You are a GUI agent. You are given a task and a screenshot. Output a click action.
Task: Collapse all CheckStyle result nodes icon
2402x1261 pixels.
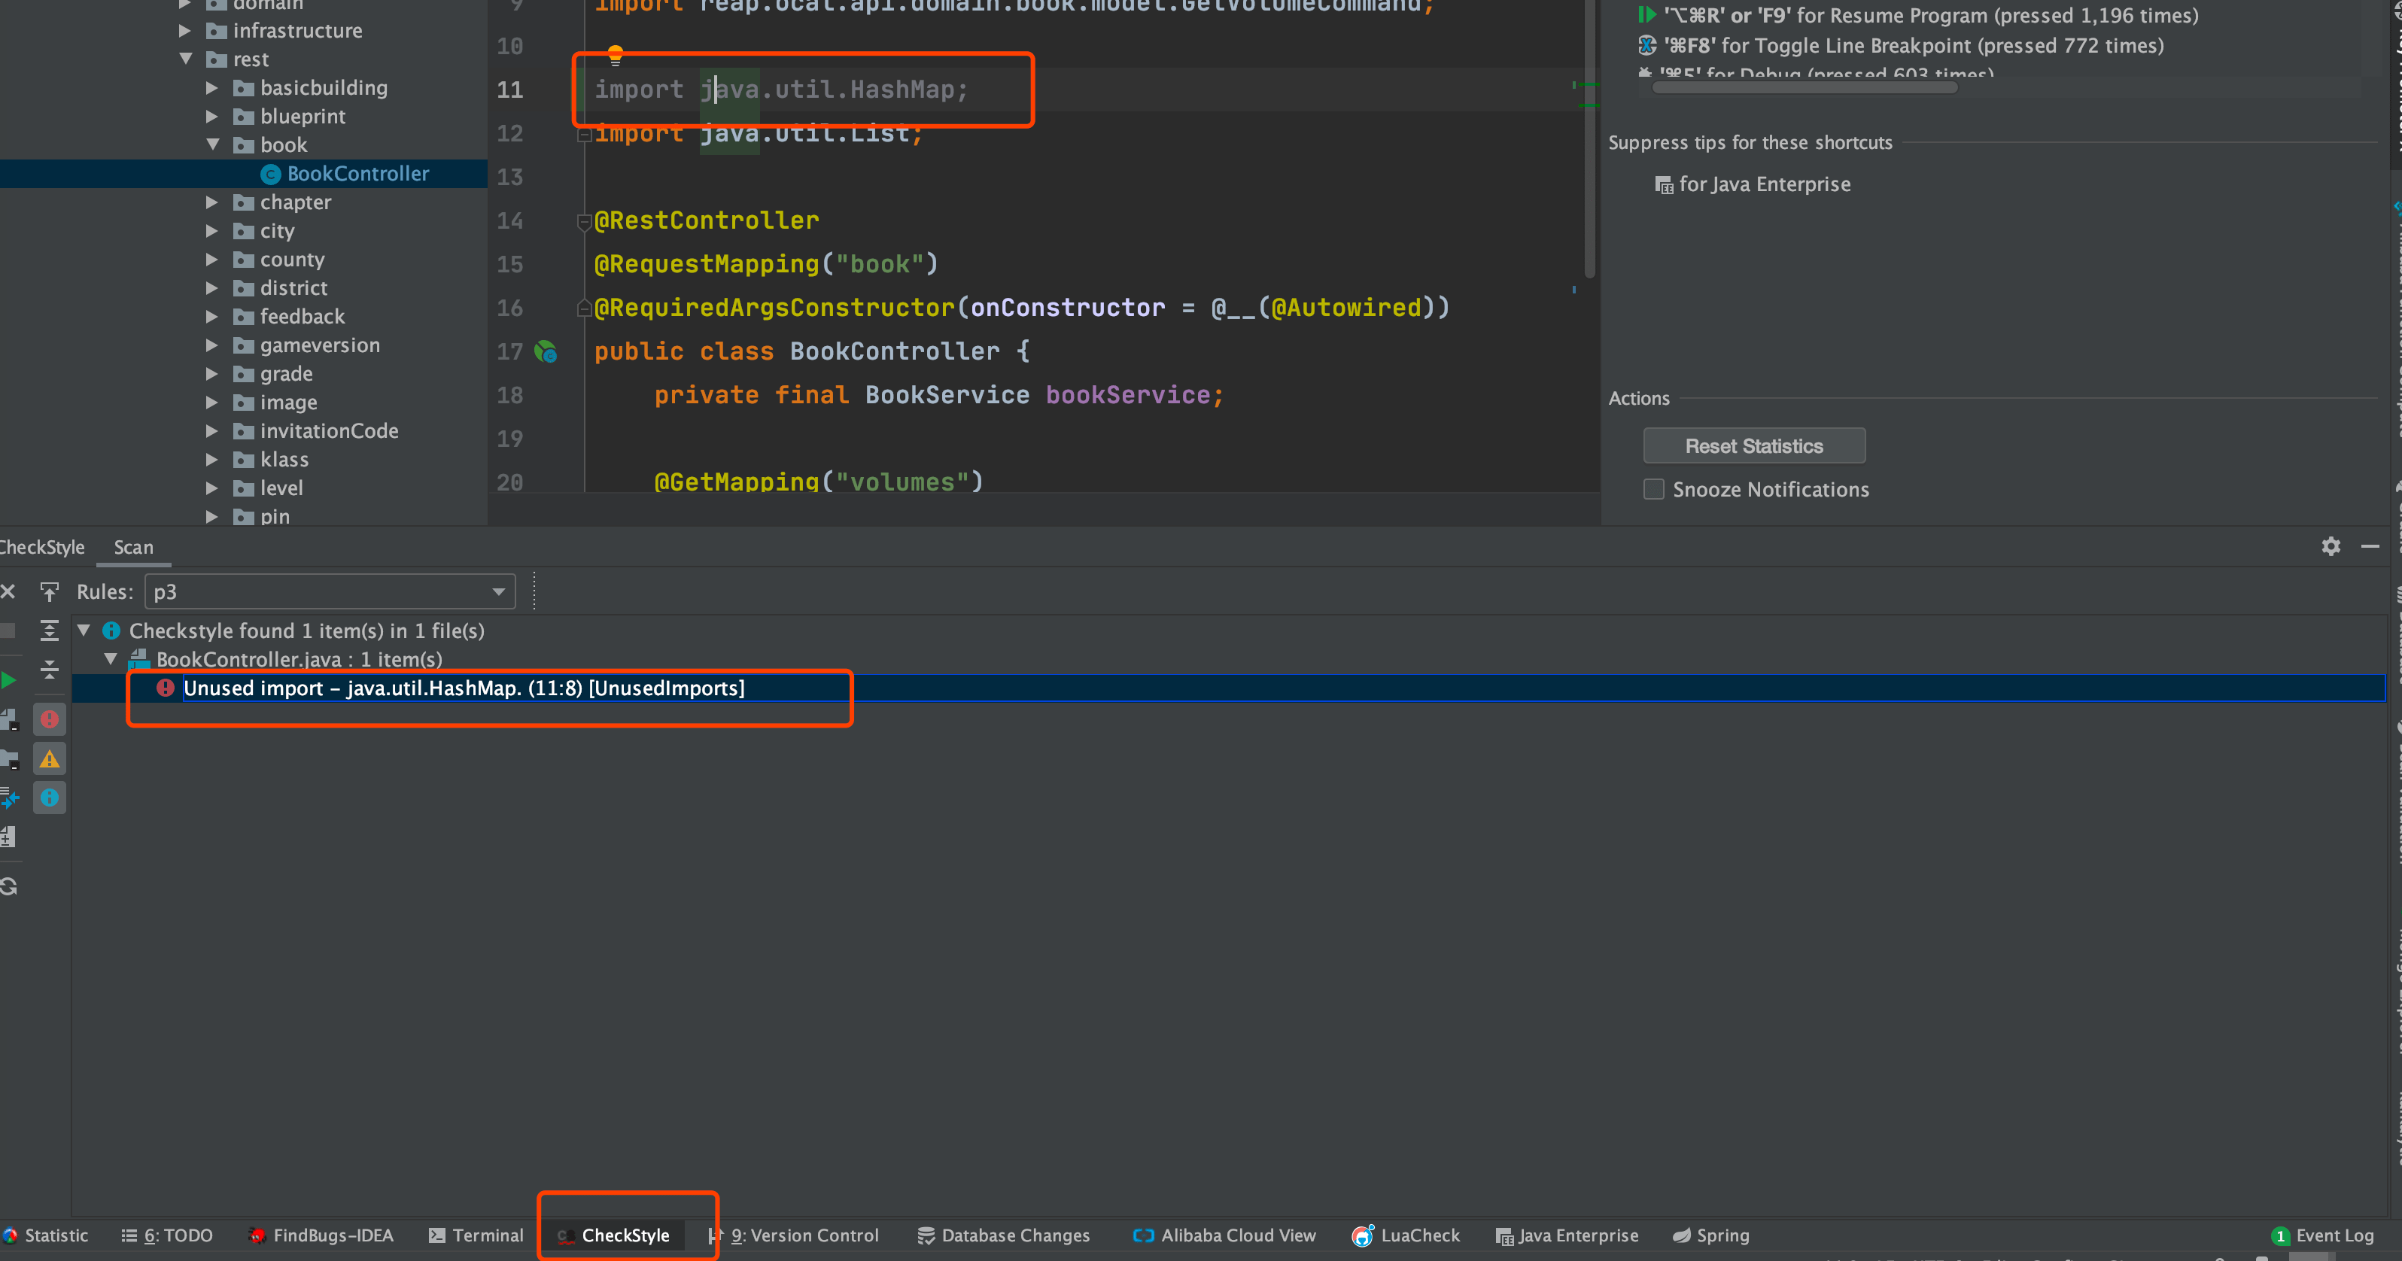(50, 669)
